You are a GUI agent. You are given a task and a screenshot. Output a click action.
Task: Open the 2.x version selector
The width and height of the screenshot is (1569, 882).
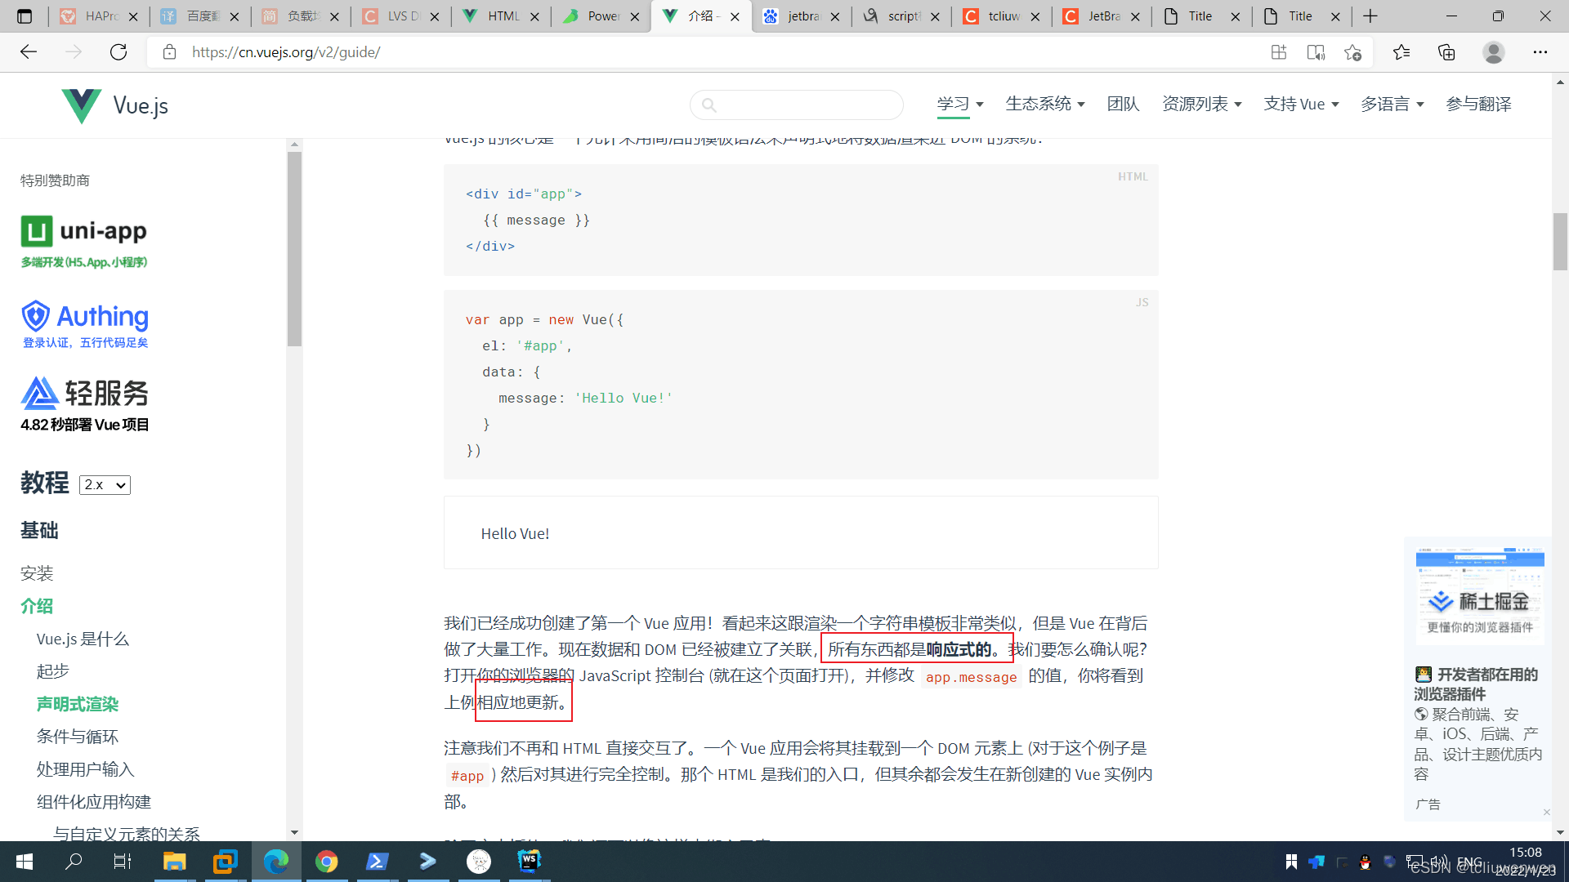105,485
